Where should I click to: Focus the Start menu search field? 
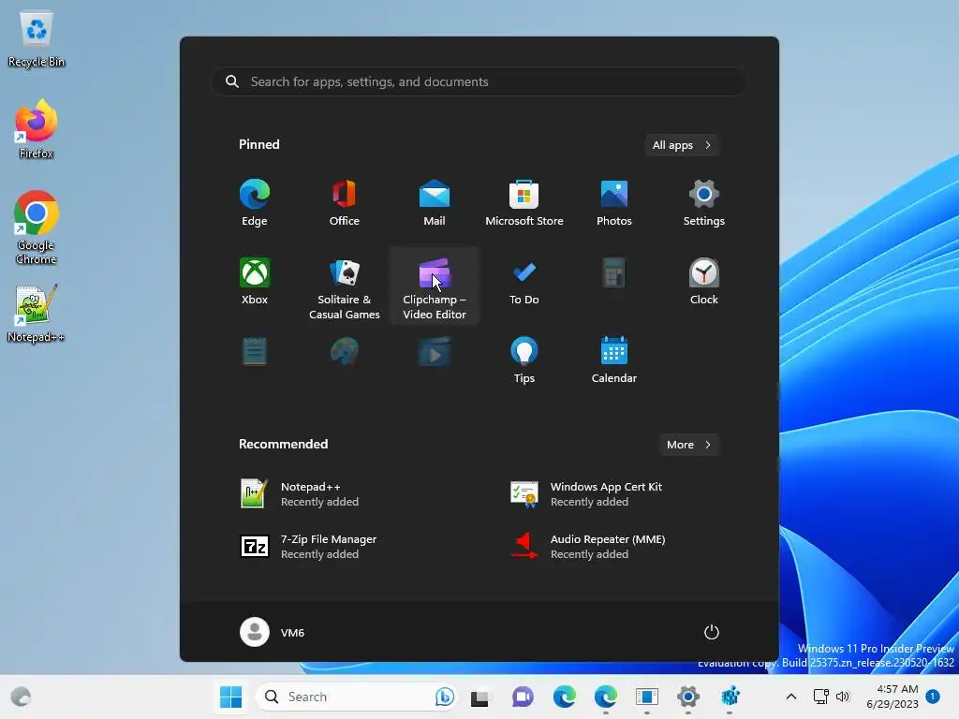[x=479, y=81]
